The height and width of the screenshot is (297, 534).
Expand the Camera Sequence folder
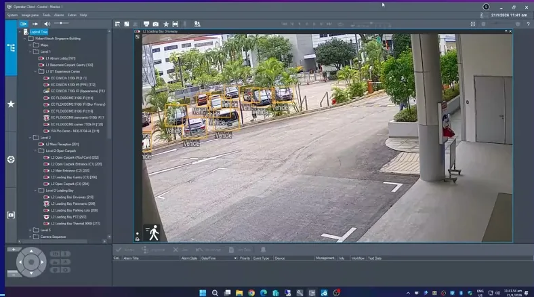tap(30, 237)
